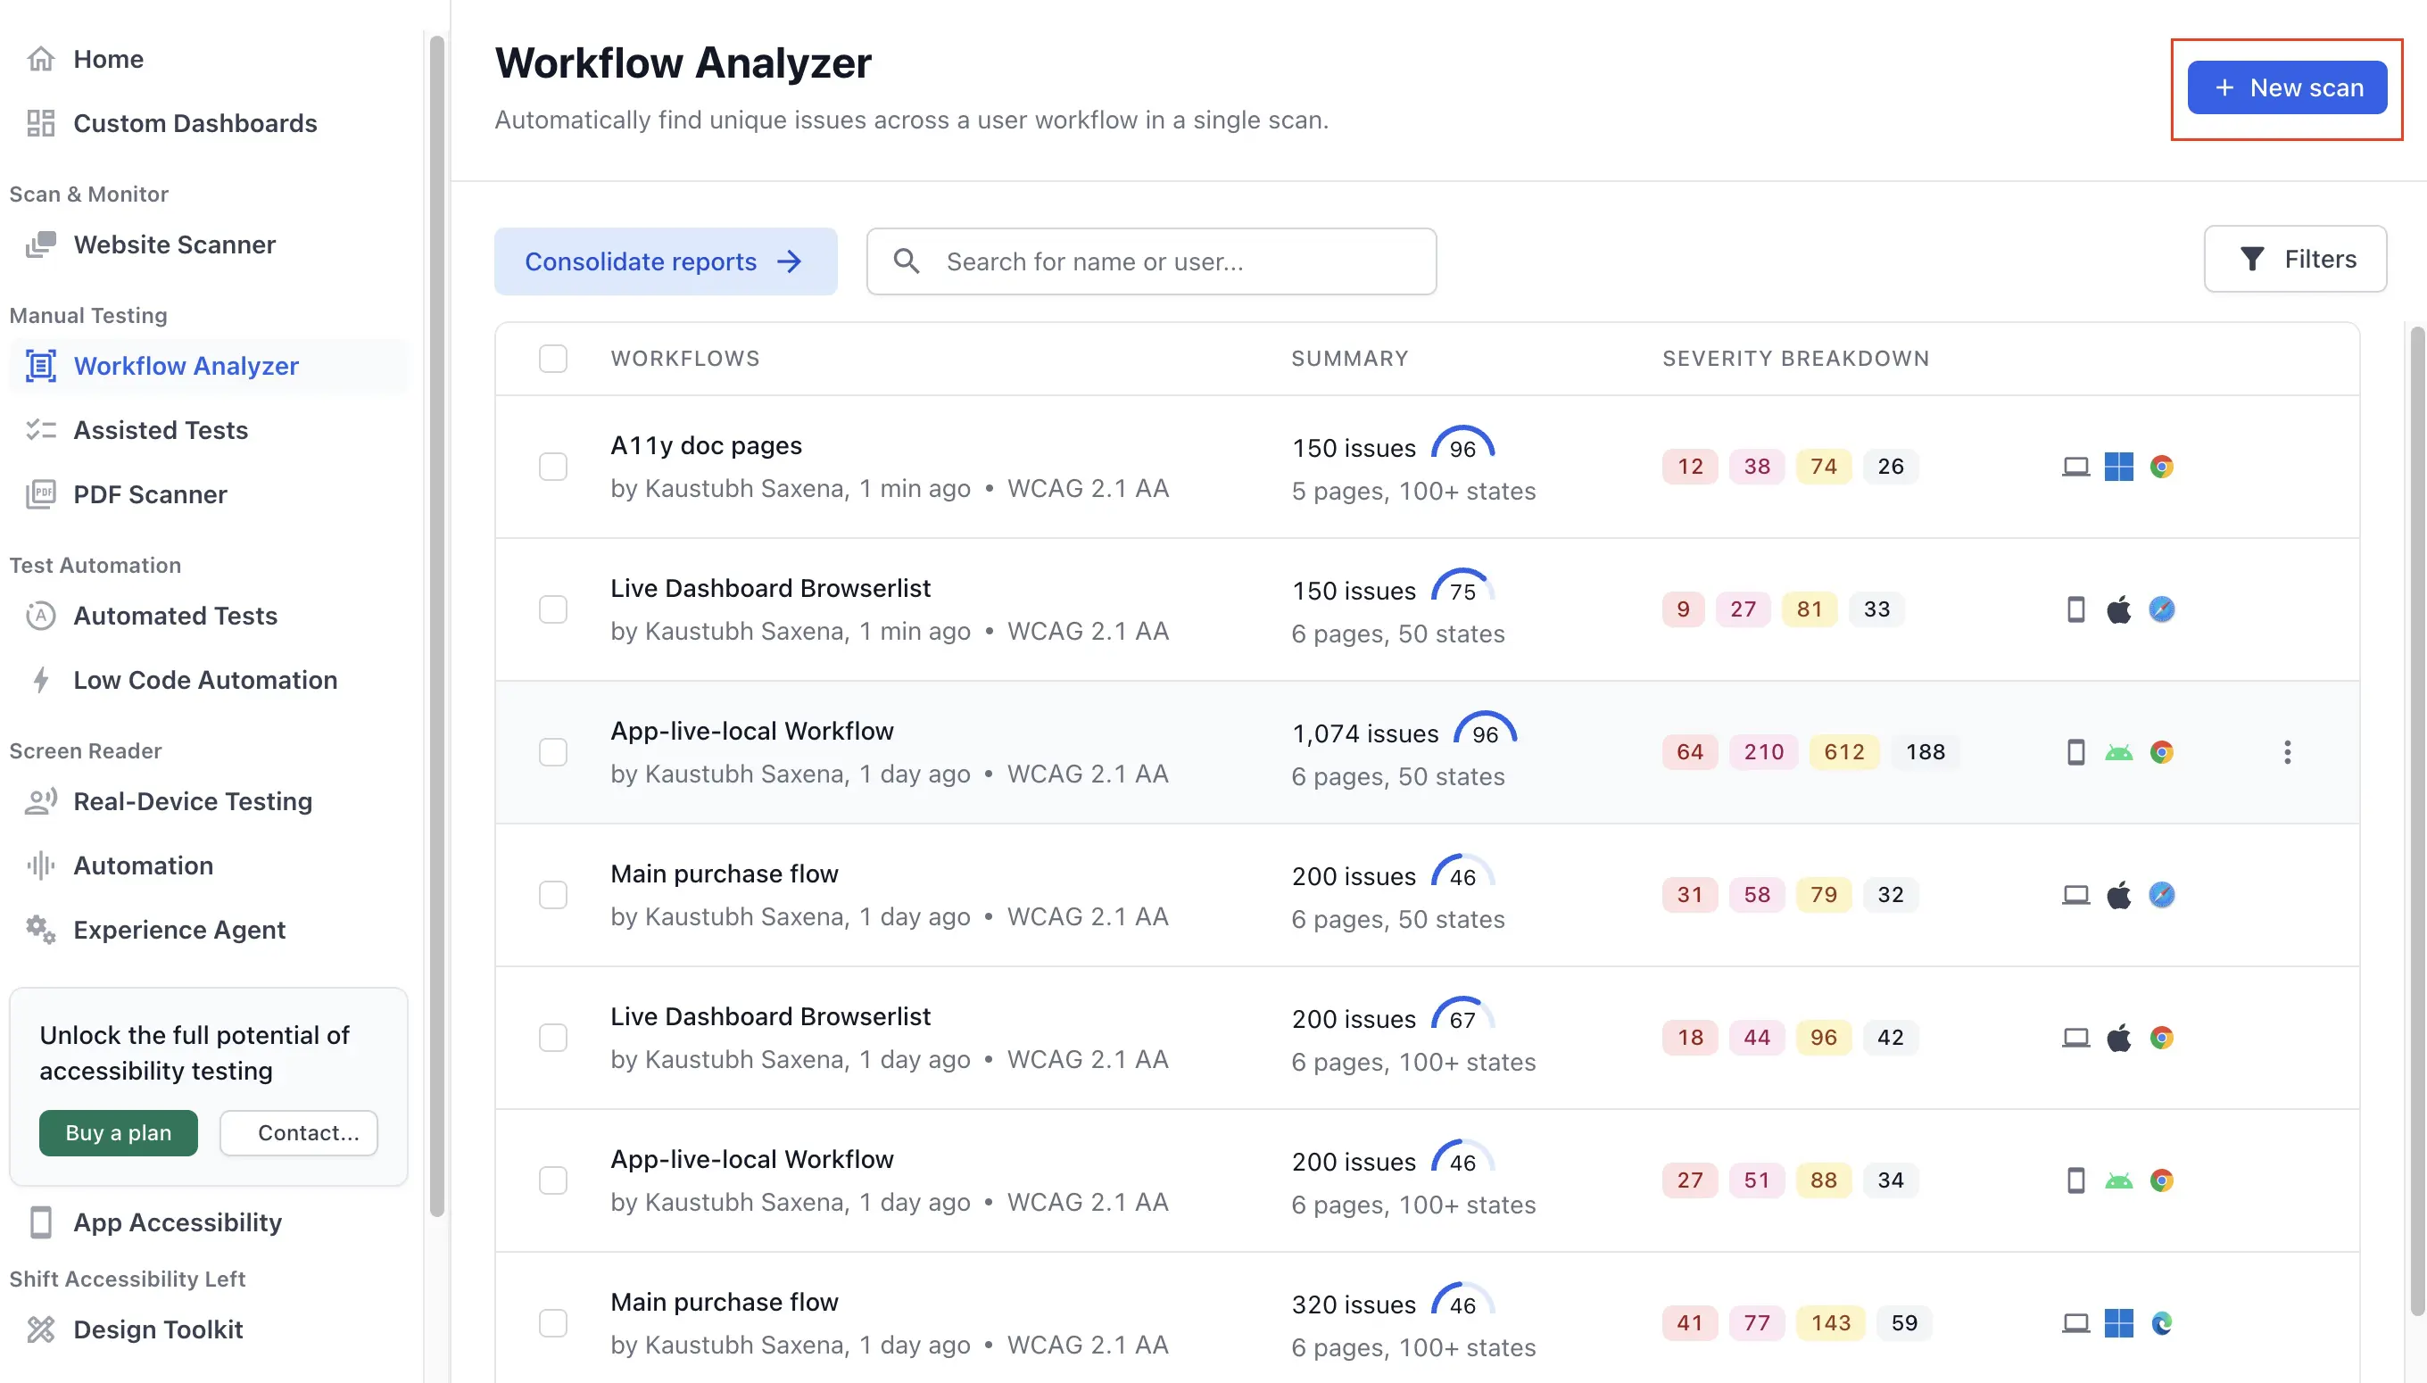Click the search magnifier icon
This screenshot has width=2427, height=1383.
click(x=907, y=261)
